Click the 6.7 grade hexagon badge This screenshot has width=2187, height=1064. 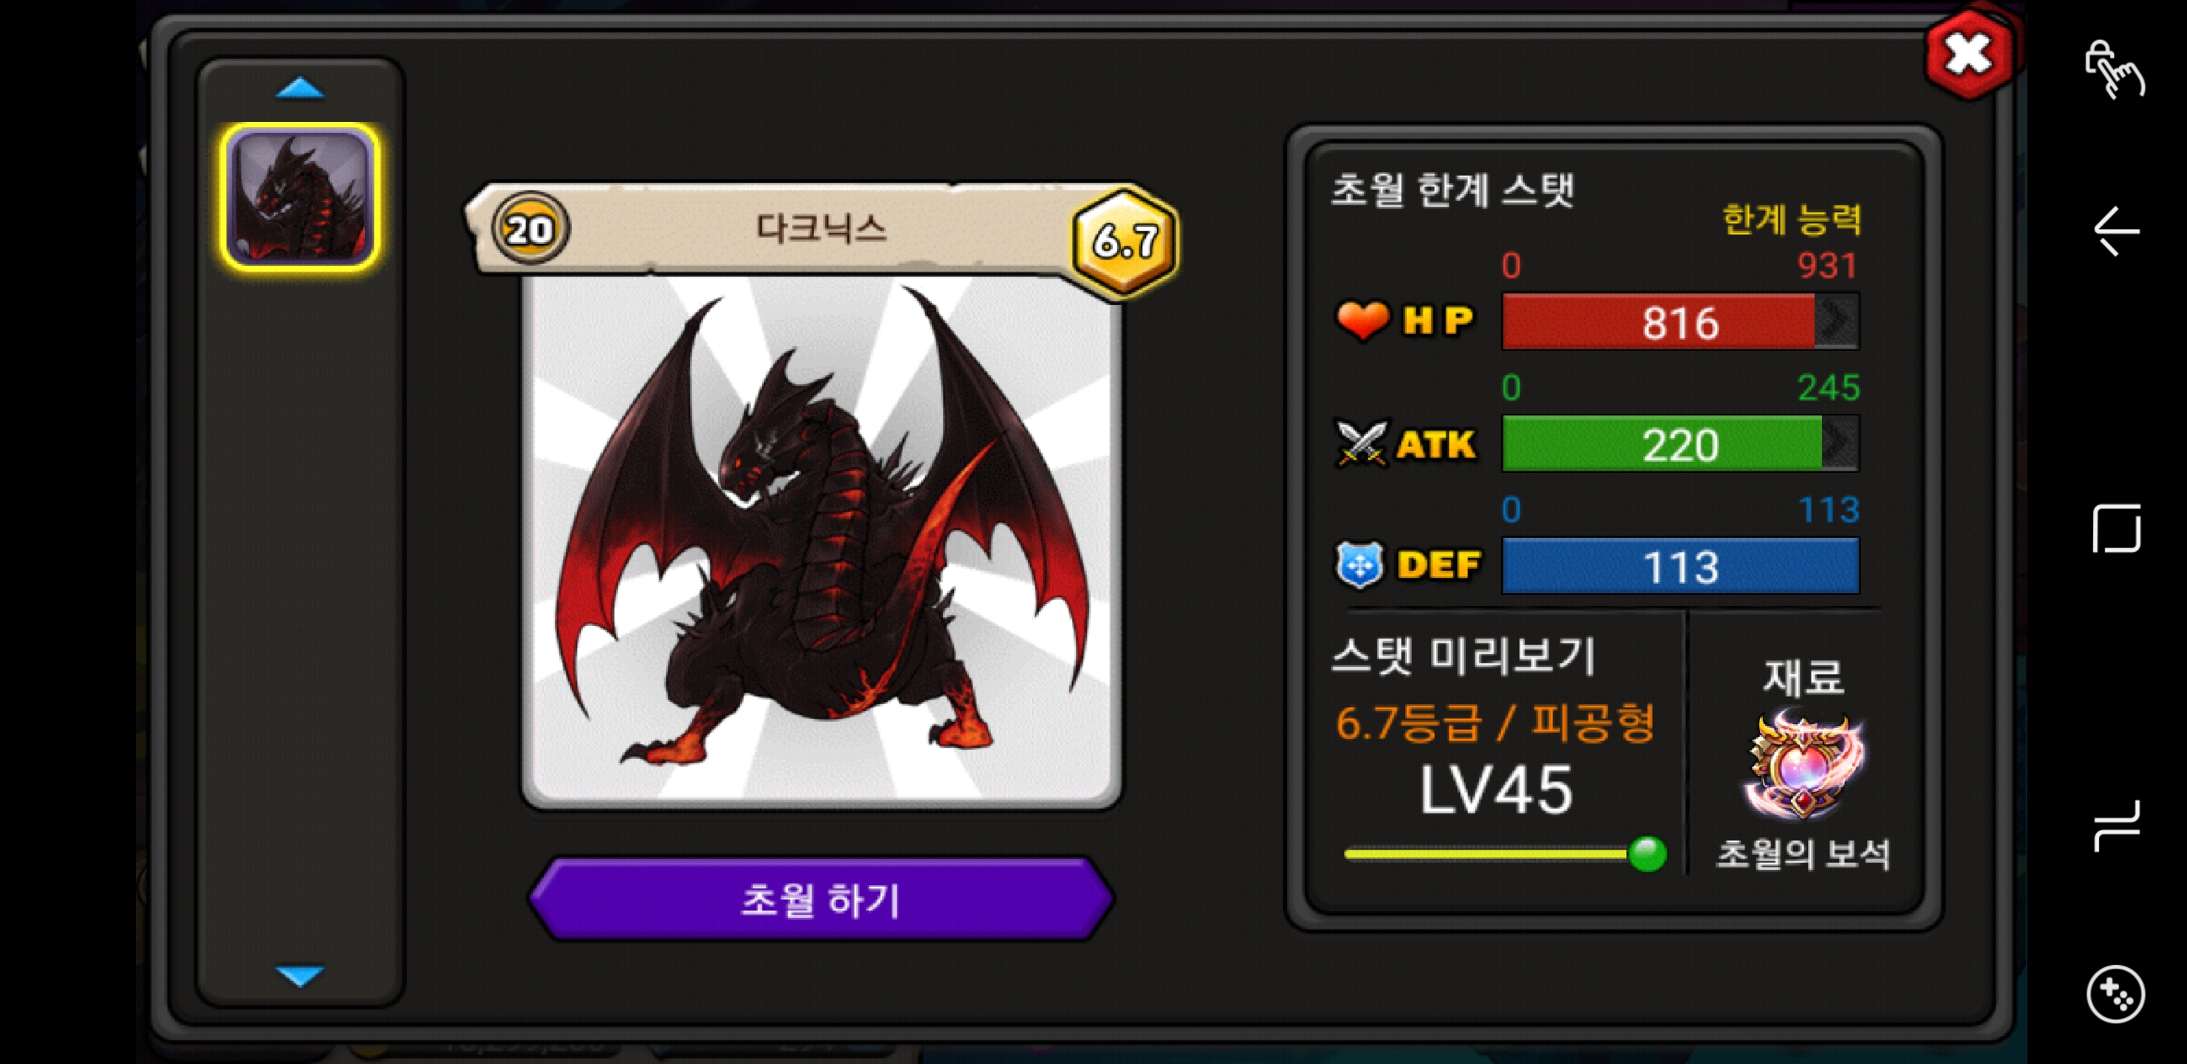[x=1125, y=240]
